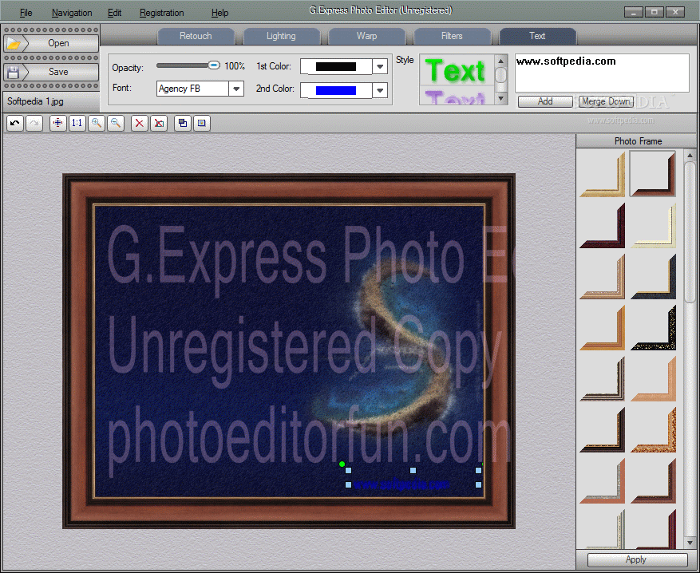Choose the gold frame thumbnail
This screenshot has height=573, width=700.
pyautogui.click(x=603, y=175)
